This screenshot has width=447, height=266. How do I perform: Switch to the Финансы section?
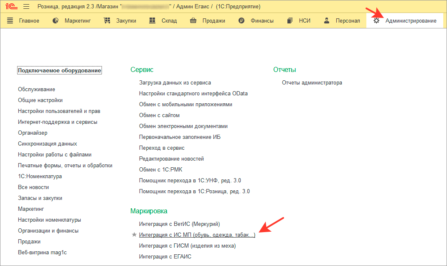[x=262, y=21]
